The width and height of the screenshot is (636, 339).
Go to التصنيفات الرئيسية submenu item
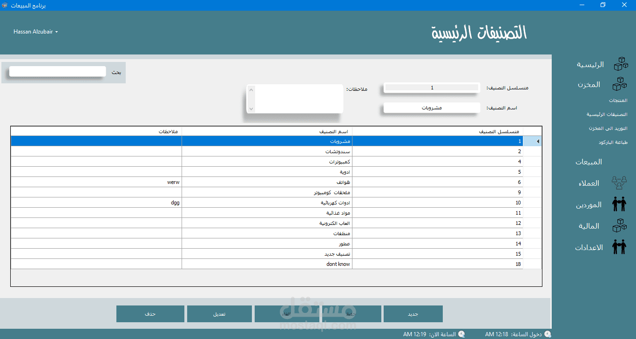[x=607, y=115]
